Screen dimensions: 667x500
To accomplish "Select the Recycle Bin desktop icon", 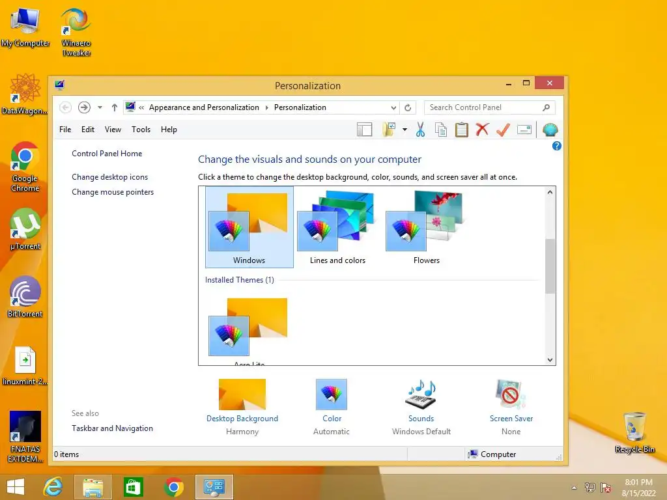I will tap(634, 432).
